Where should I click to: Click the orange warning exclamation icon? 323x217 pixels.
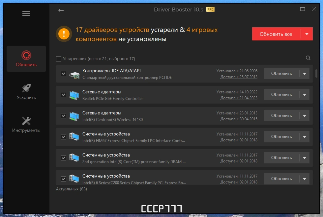pos(64,34)
